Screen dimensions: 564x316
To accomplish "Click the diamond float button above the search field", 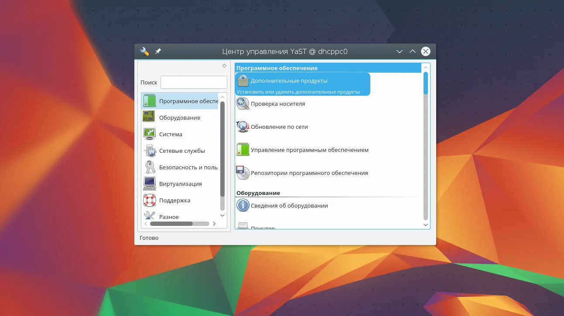I will coord(224,66).
